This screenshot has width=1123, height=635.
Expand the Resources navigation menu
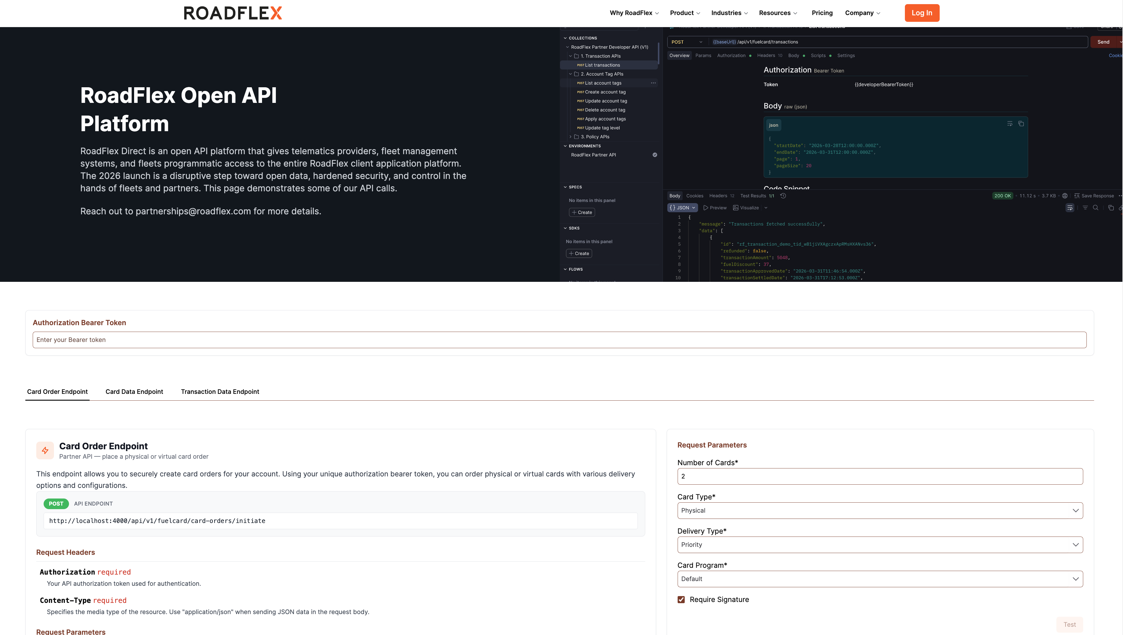(778, 13)
